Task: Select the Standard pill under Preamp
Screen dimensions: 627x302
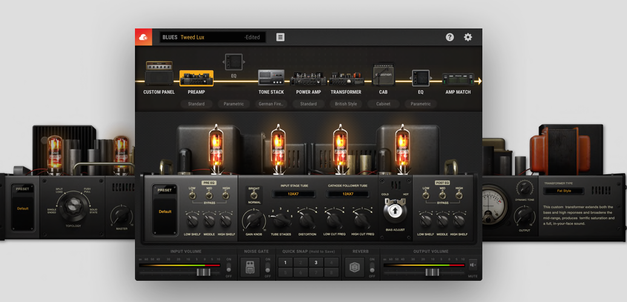Action: [196, 104]
